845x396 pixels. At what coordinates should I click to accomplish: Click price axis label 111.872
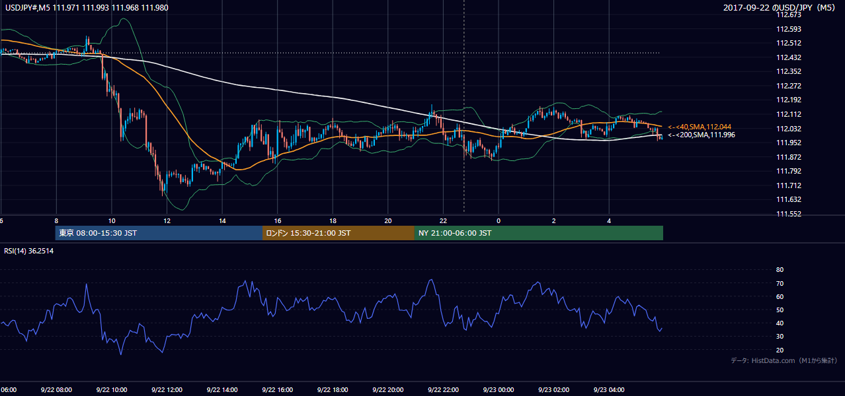pos(789,157)
